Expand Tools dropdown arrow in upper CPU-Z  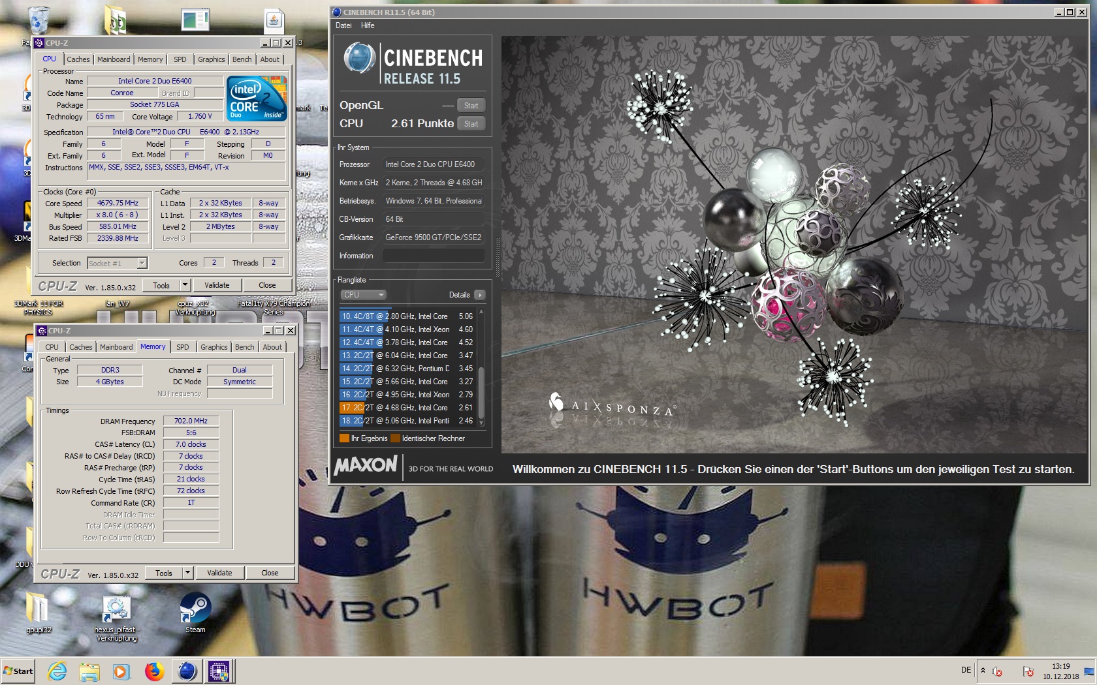coord(185,285)
